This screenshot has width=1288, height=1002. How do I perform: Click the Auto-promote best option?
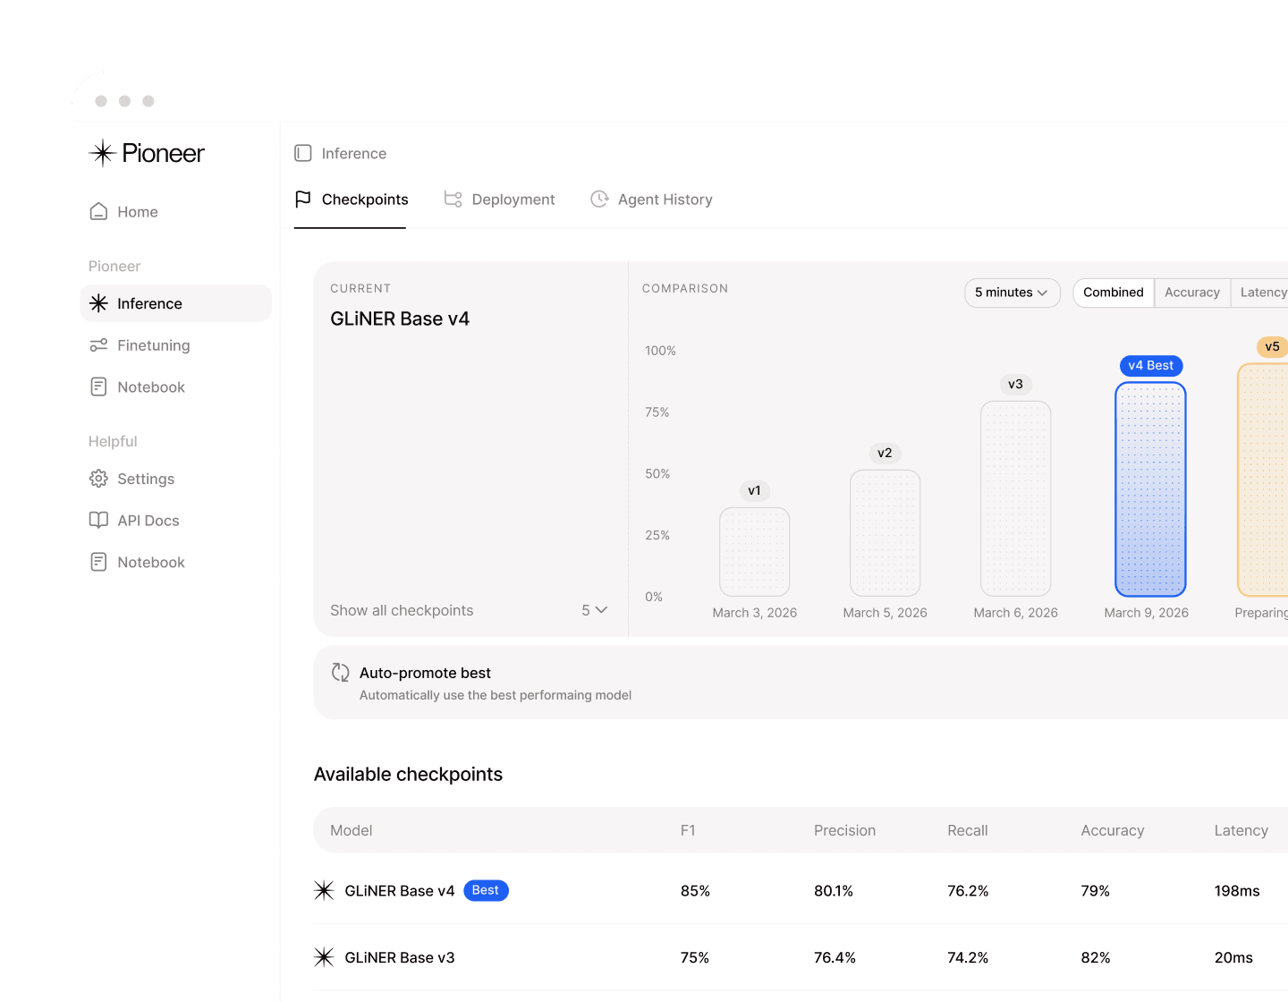pyautogui.click(x=801, y=683)
